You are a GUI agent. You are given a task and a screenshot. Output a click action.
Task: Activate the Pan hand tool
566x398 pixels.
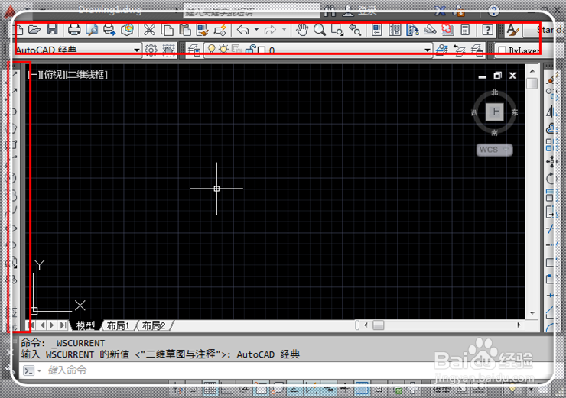tap(302, 30)
